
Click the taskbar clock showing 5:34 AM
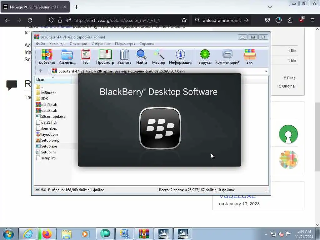304,234
